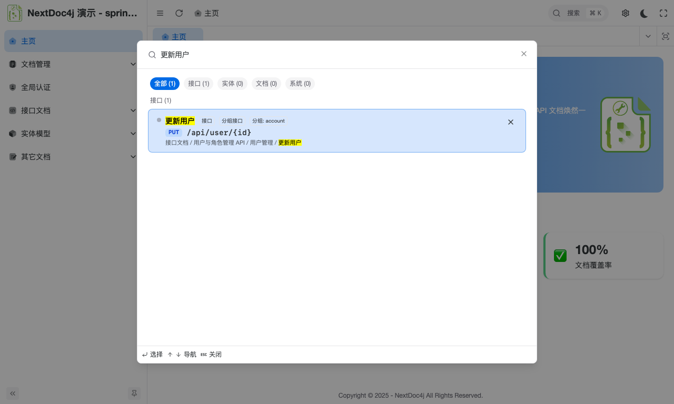Expand the 文档管理 chevron
The height and width of the screenshot is (404, 674).
point(133,64)
